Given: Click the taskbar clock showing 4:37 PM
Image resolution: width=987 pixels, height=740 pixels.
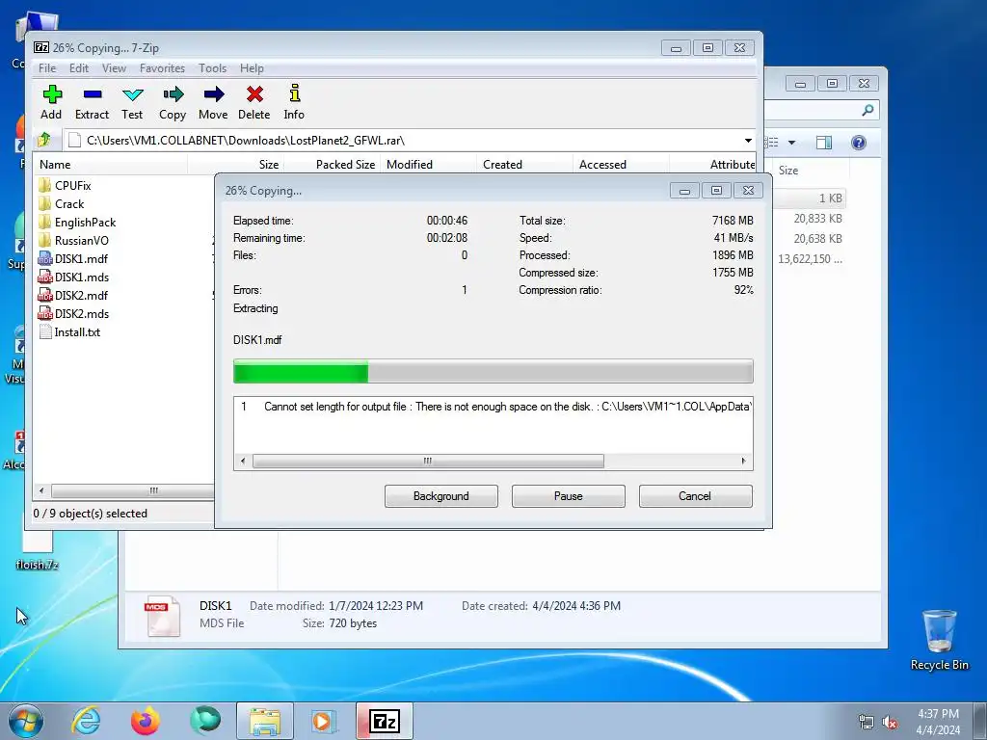Looking at the screenshot, I should pos(938,722).
